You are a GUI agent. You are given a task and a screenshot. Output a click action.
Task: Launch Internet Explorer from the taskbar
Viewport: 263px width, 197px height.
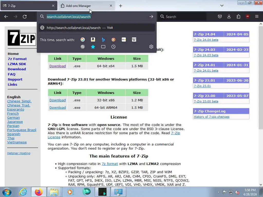23,192
